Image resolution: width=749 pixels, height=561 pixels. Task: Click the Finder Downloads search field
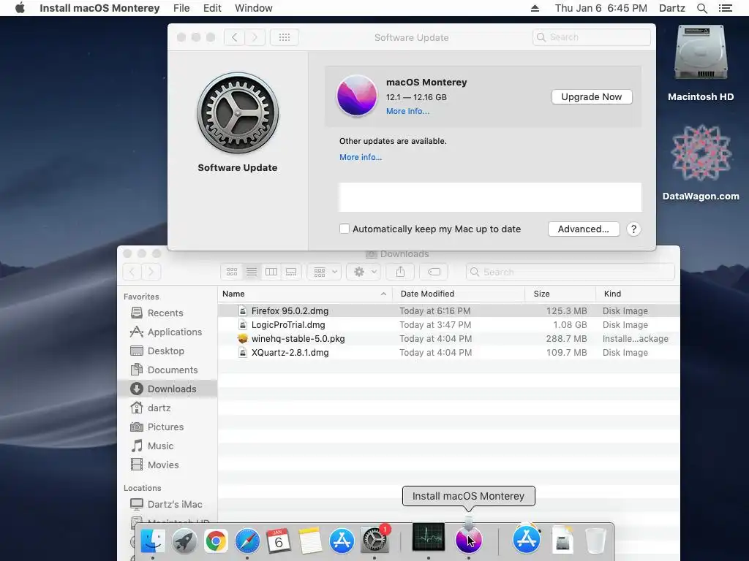[571, 272]
